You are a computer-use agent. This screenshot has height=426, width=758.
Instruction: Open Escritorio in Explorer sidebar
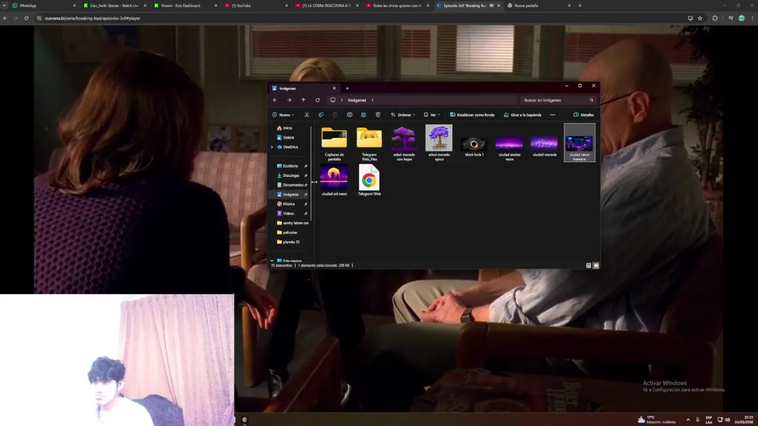click(290, 166)
